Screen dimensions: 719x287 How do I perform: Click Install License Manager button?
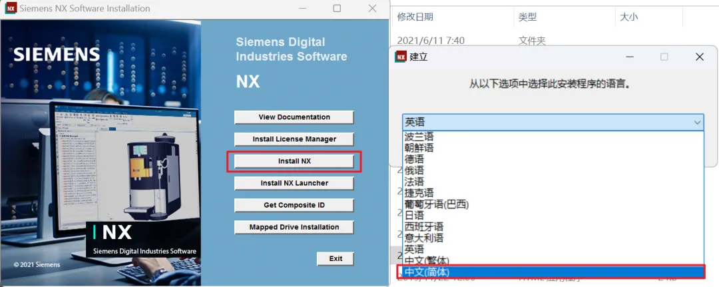294,139
